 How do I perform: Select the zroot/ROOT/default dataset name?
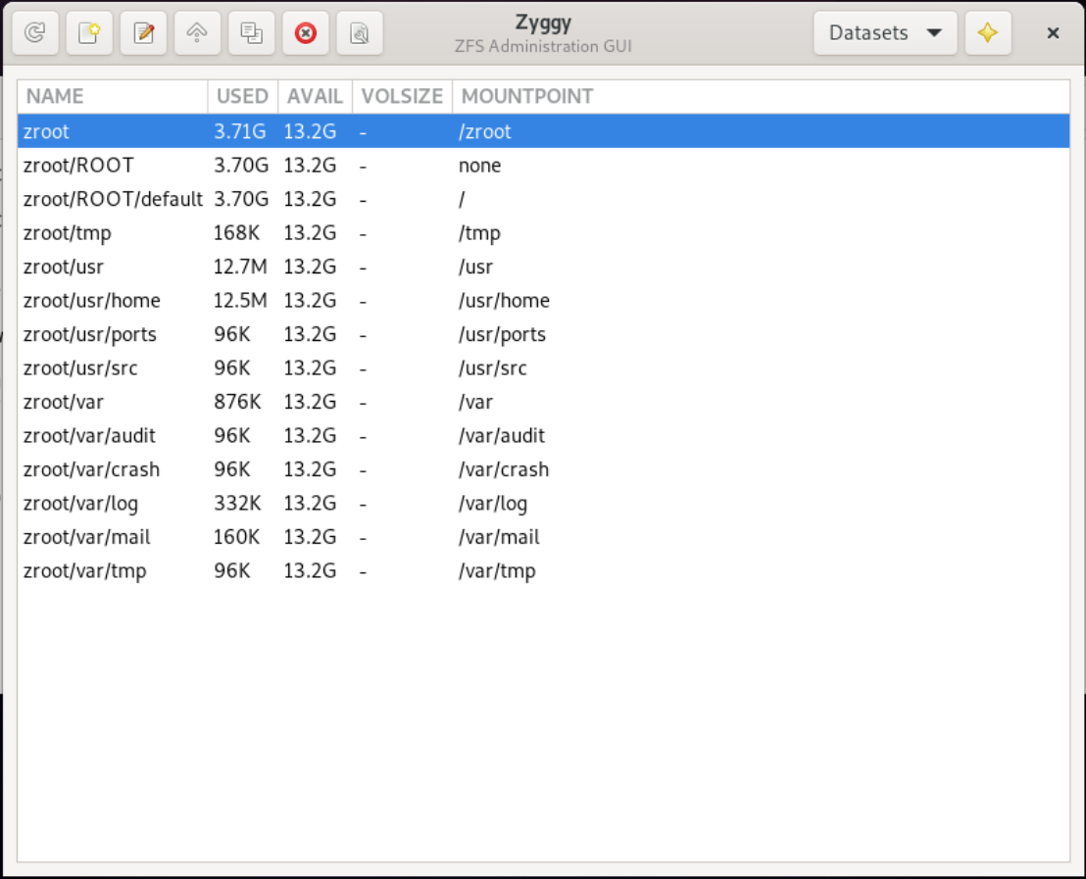[x=113, y=199]
